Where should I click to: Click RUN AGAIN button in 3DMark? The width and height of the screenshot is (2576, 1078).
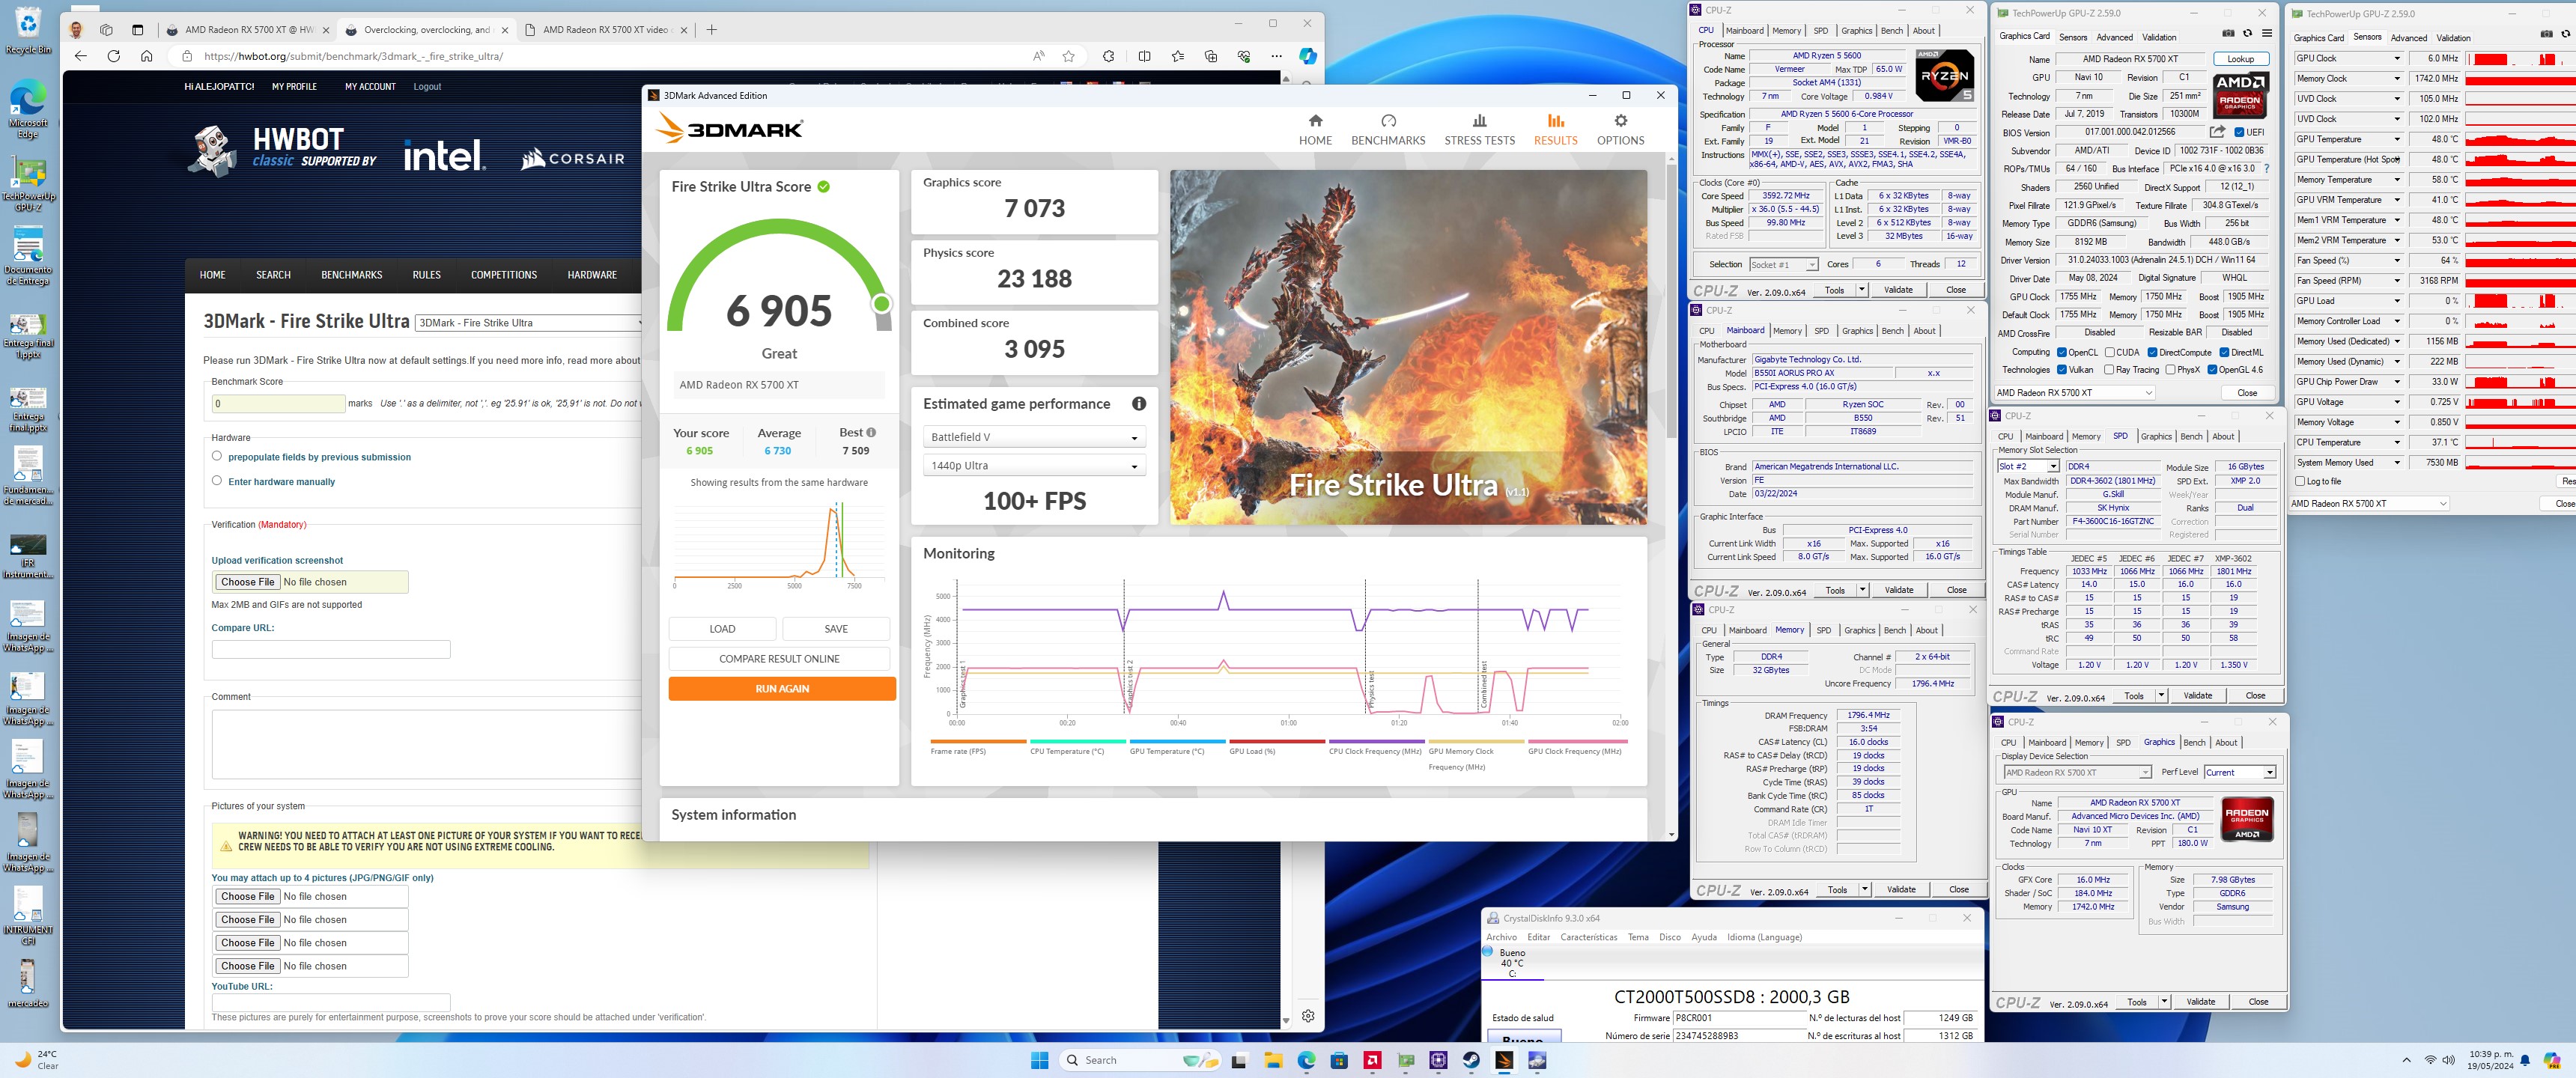pyautogui.click(x=782, y=689)
